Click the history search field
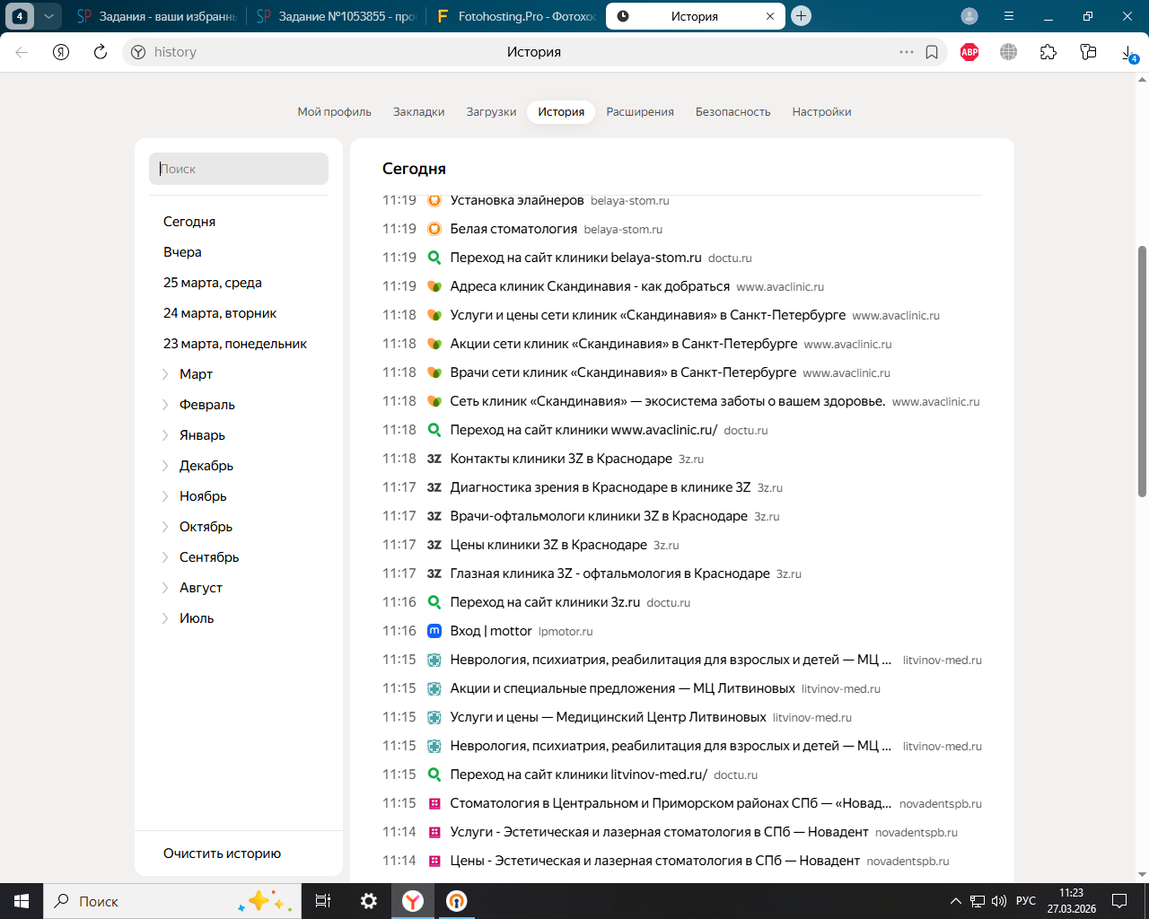This screenshot has height=919, width=1149. pos(239,169)
